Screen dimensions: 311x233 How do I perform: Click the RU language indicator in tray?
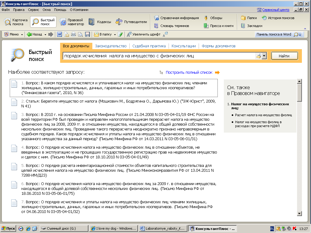click(272, 229)
